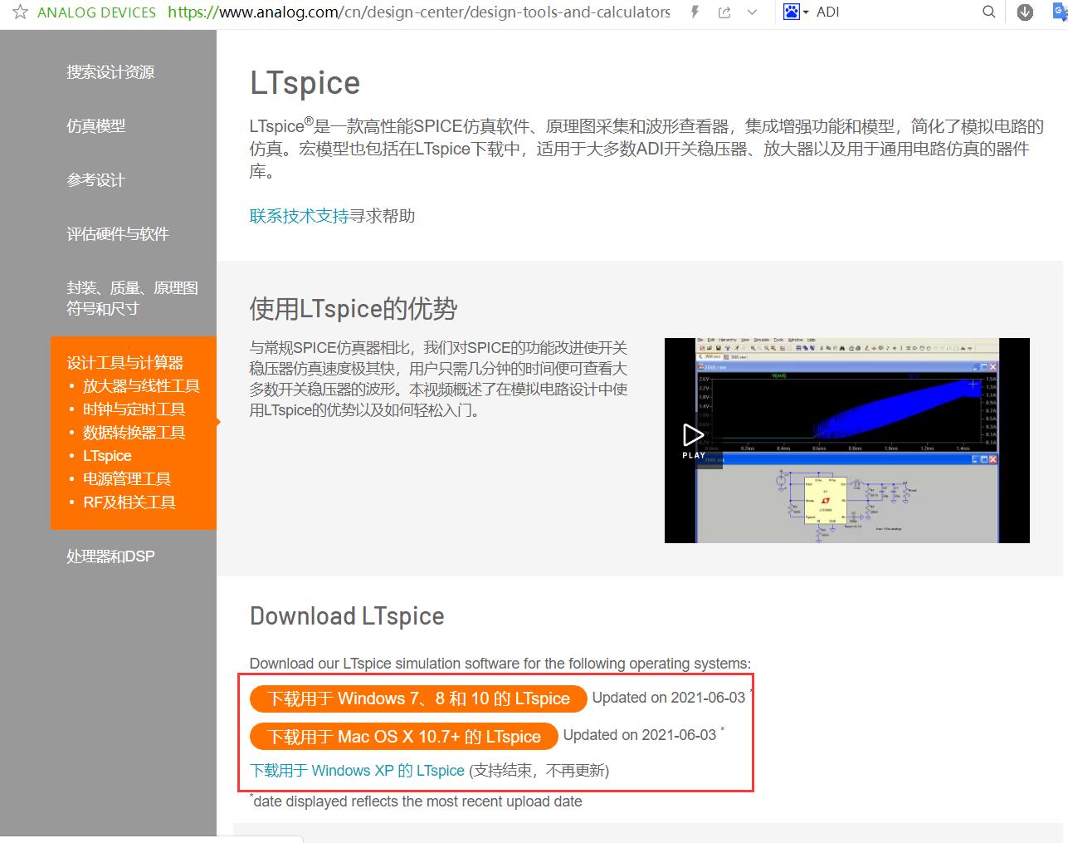Click the LTspice page heading

pos(305,83)
